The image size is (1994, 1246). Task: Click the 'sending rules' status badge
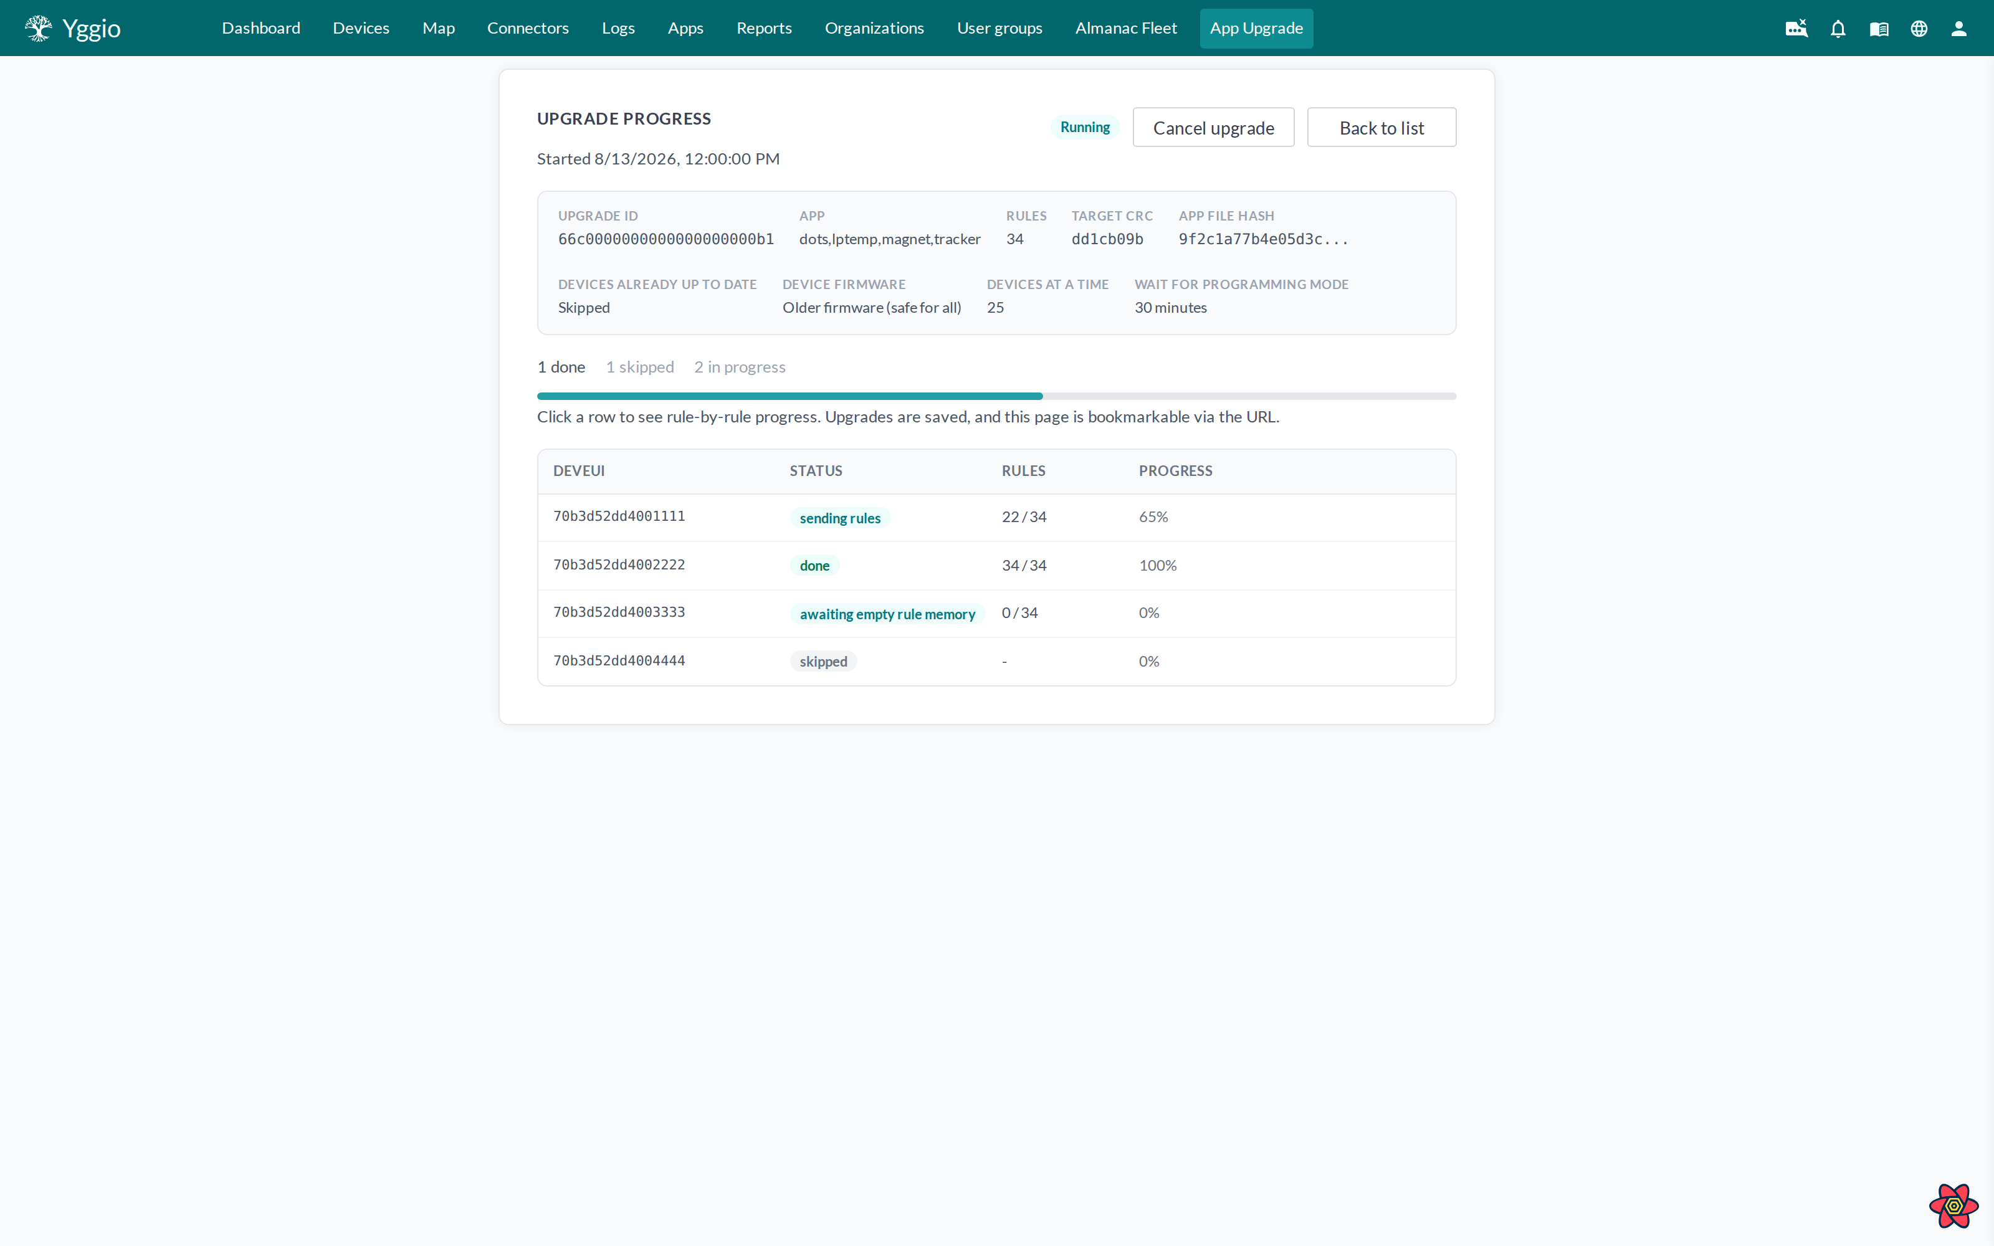[839, 518]
